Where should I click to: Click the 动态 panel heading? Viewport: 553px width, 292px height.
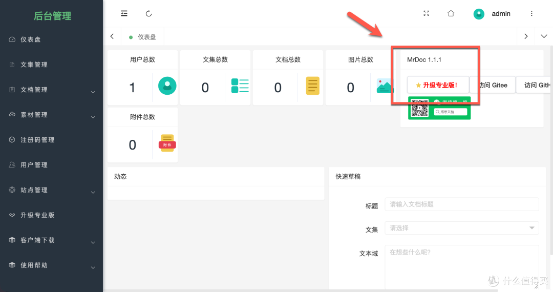120,176
